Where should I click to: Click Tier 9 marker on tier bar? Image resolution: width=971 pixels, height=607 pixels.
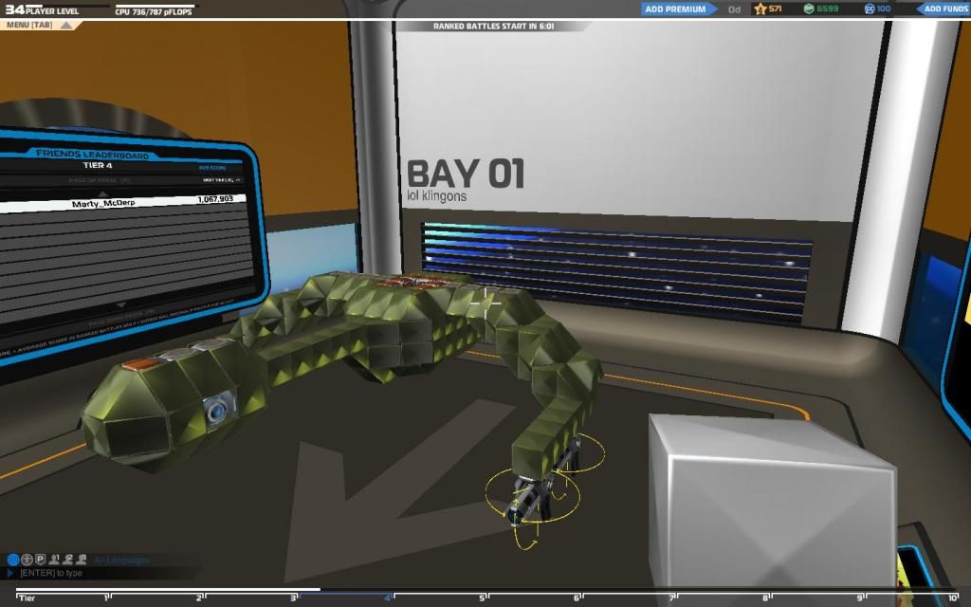click(861, 598)
